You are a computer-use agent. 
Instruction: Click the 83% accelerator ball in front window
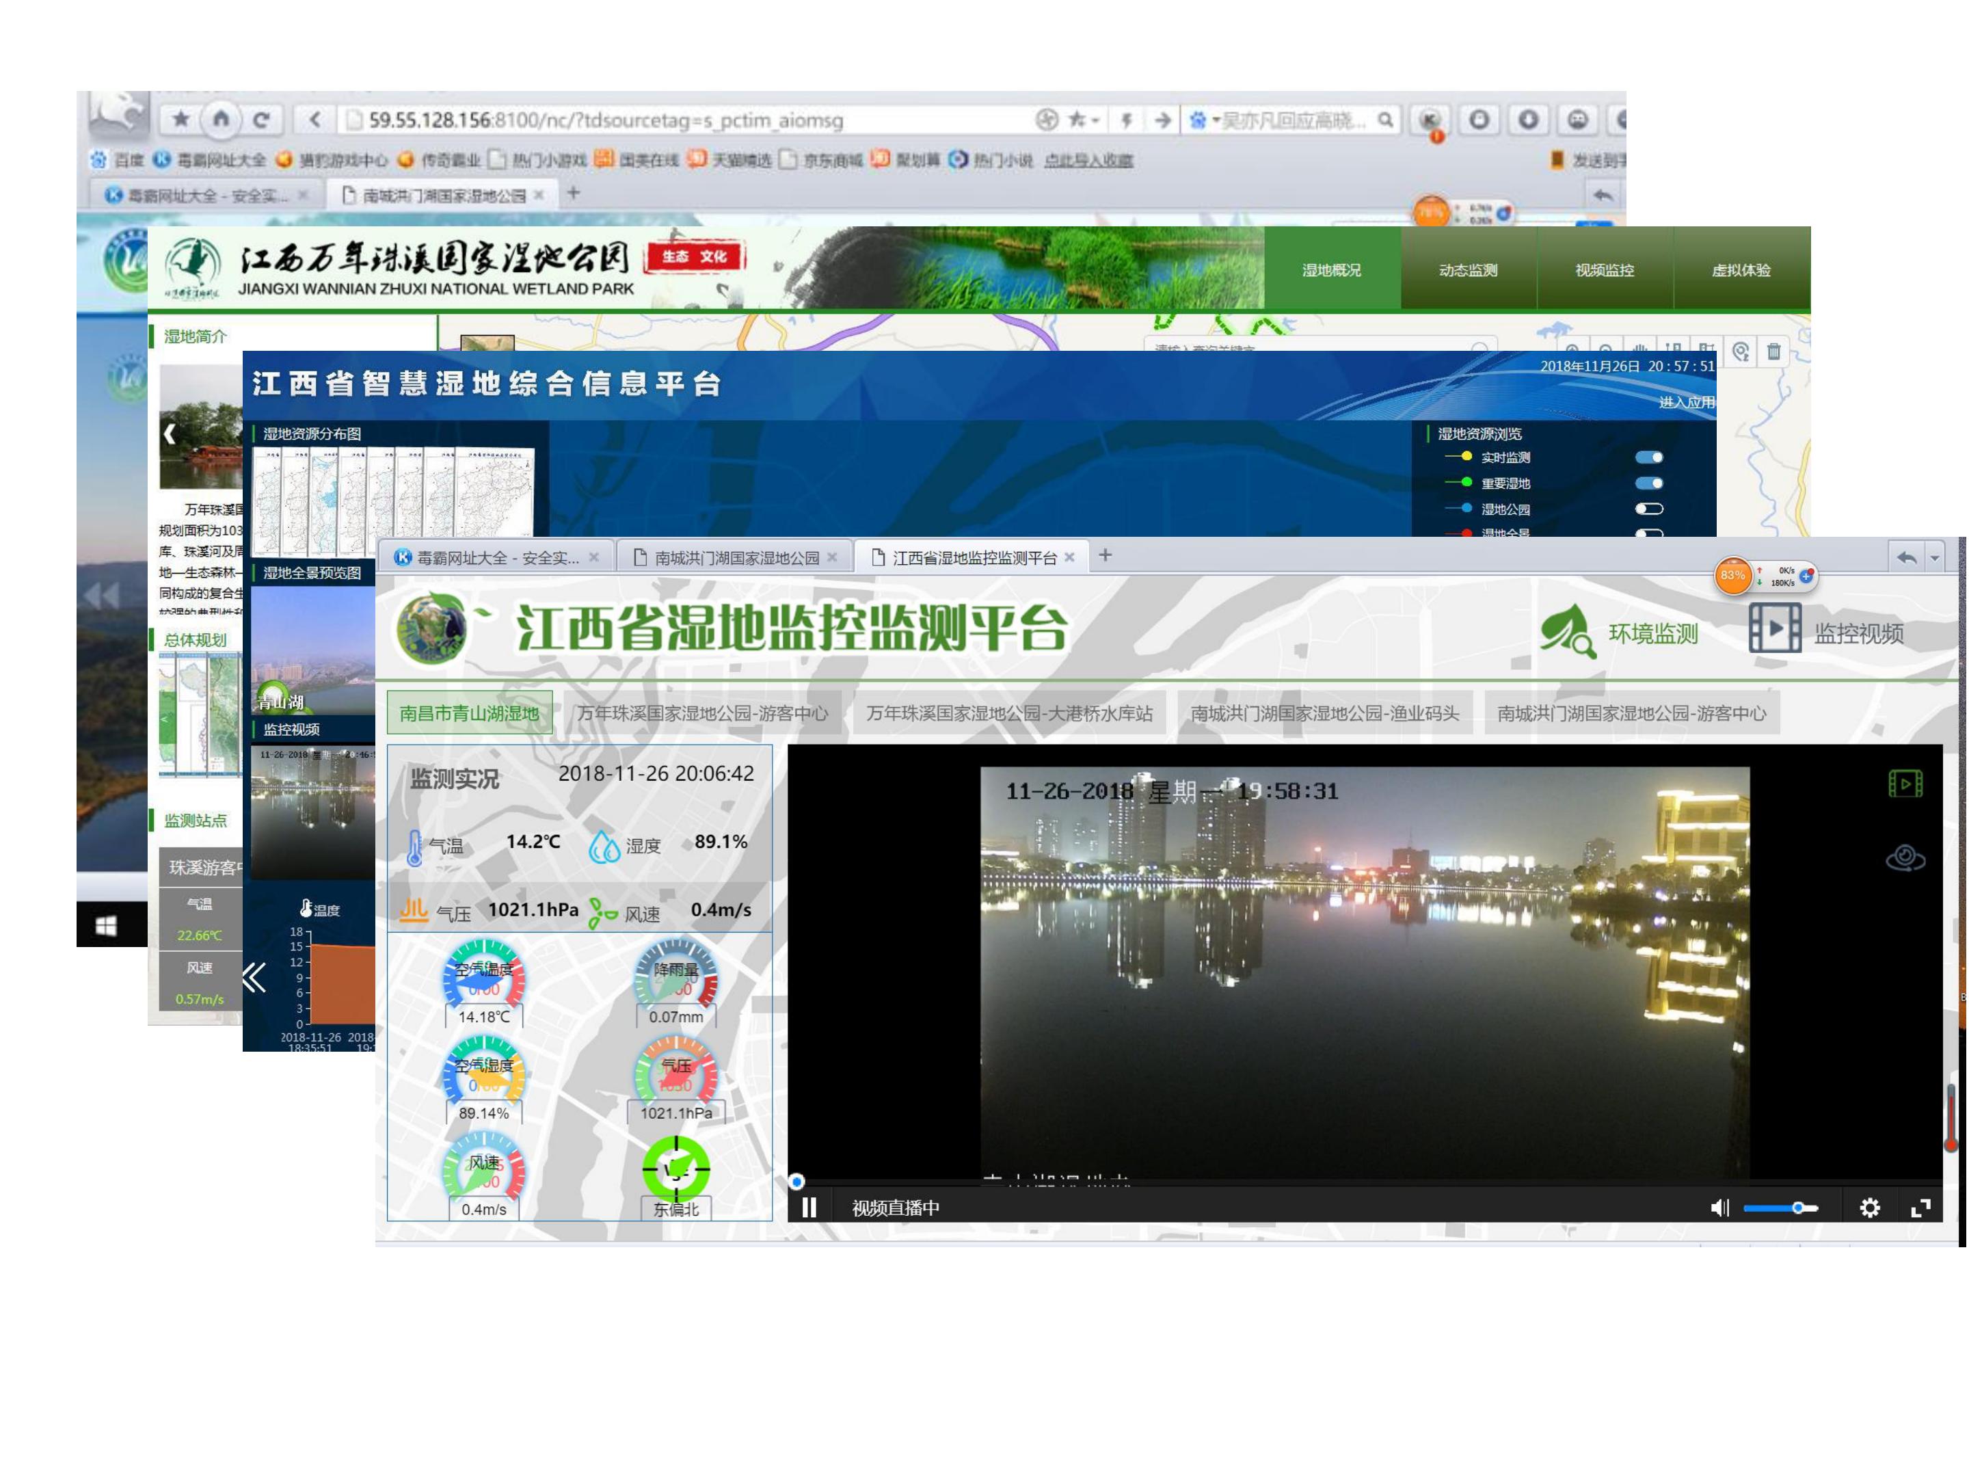coord(1732,575)
